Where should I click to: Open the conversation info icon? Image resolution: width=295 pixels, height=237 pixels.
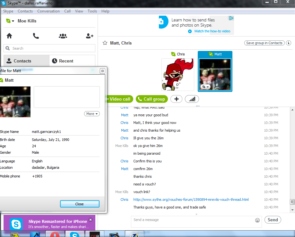coord(288,43)
